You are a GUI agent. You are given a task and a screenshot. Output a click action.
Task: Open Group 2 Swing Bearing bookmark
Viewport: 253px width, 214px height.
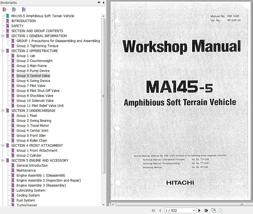[34, 120]
